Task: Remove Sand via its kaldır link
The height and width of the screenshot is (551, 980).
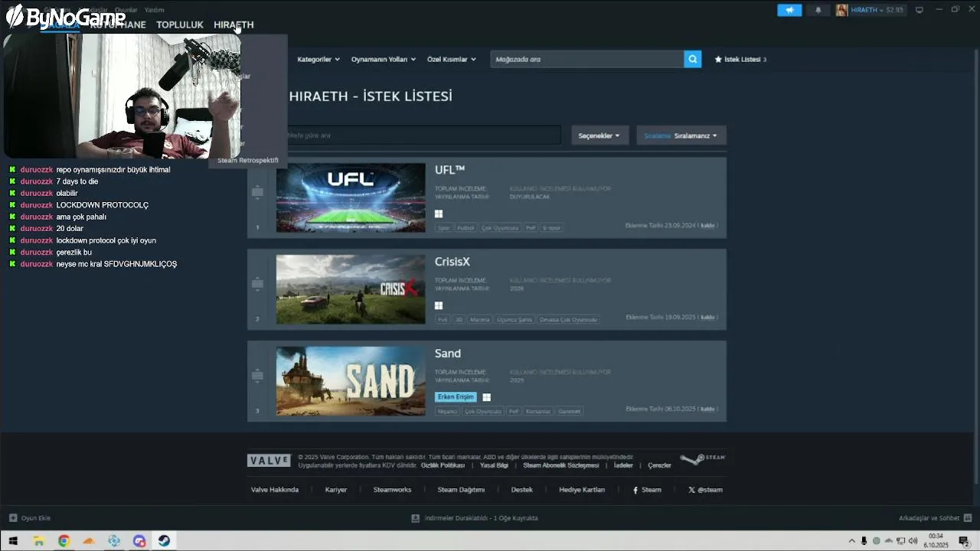Action: pos(707,409)
